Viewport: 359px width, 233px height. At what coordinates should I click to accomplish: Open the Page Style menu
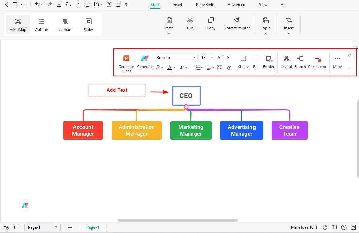(205, 4)
